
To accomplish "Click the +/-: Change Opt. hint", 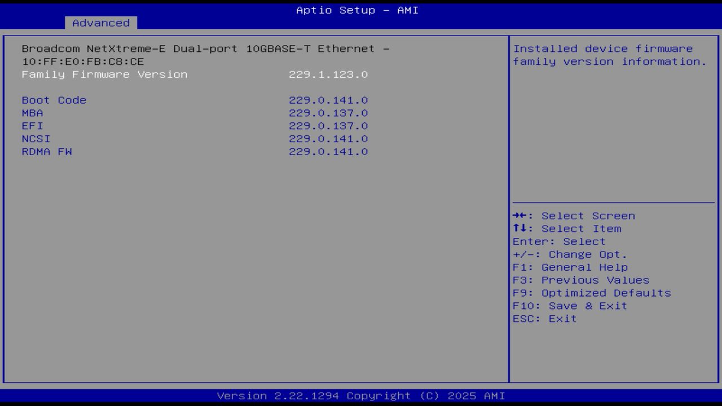I will 569,254.
